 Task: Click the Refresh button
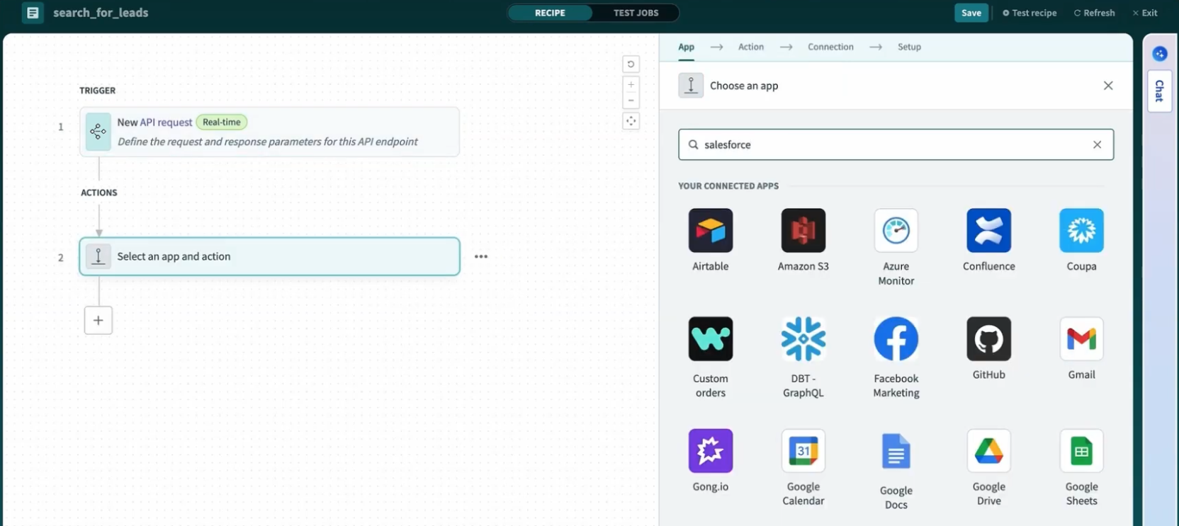tap(1094, 13)
